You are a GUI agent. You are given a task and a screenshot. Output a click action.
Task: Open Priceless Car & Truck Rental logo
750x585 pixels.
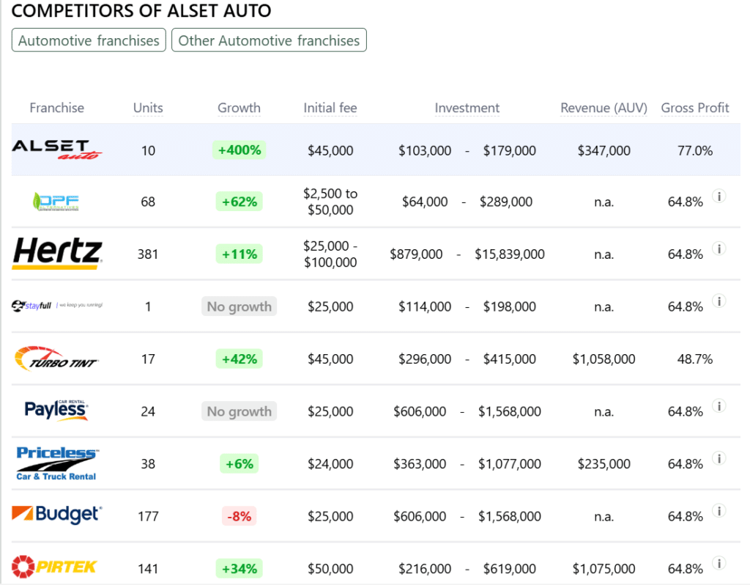(x=57, y=463)
